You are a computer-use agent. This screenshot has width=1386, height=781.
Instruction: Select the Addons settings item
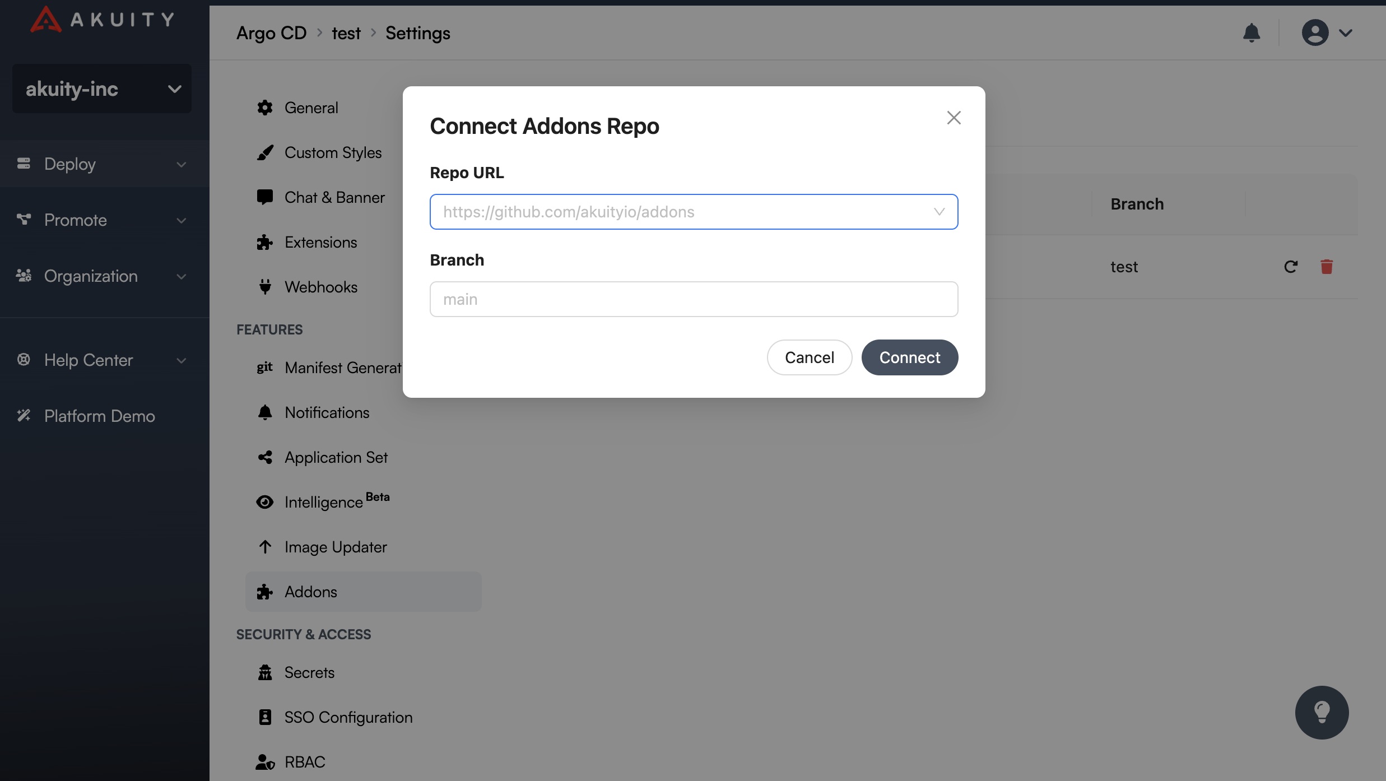363,592
